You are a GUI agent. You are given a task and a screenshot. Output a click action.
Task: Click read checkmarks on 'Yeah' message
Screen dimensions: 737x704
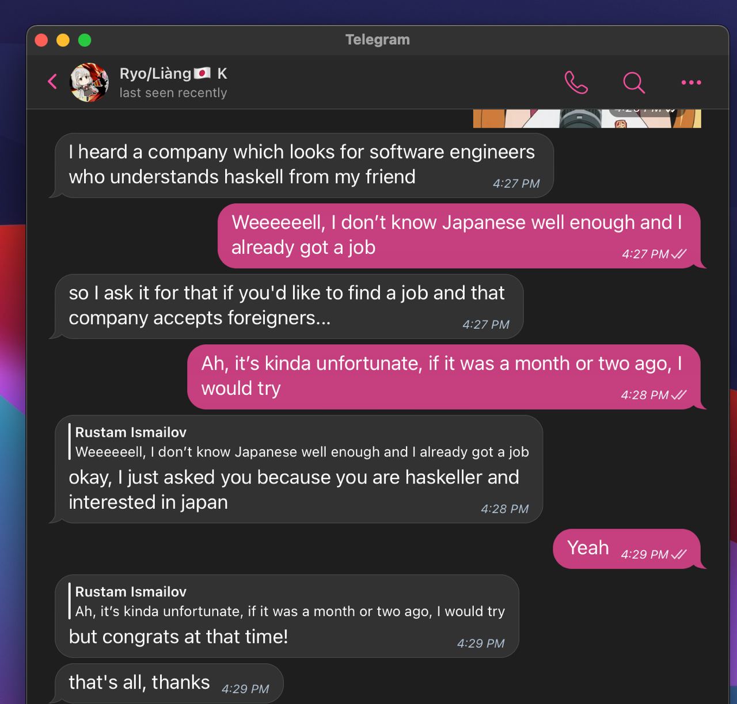pyautogui.click(x=679, y=554)
